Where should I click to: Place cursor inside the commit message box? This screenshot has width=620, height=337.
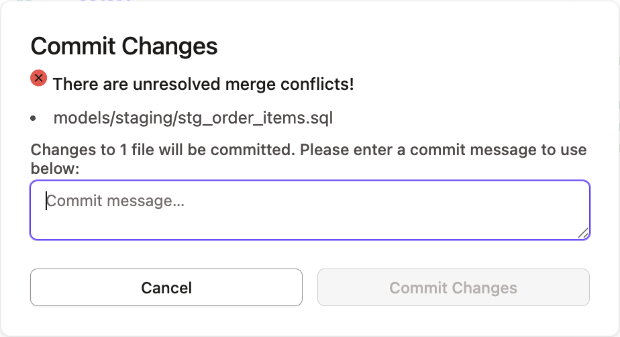click(x=309, y=210)
